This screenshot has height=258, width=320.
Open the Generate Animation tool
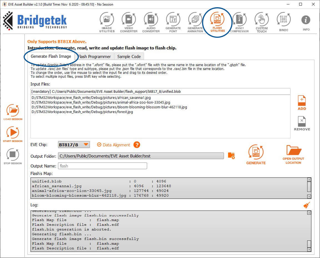[x=195, y=22]
